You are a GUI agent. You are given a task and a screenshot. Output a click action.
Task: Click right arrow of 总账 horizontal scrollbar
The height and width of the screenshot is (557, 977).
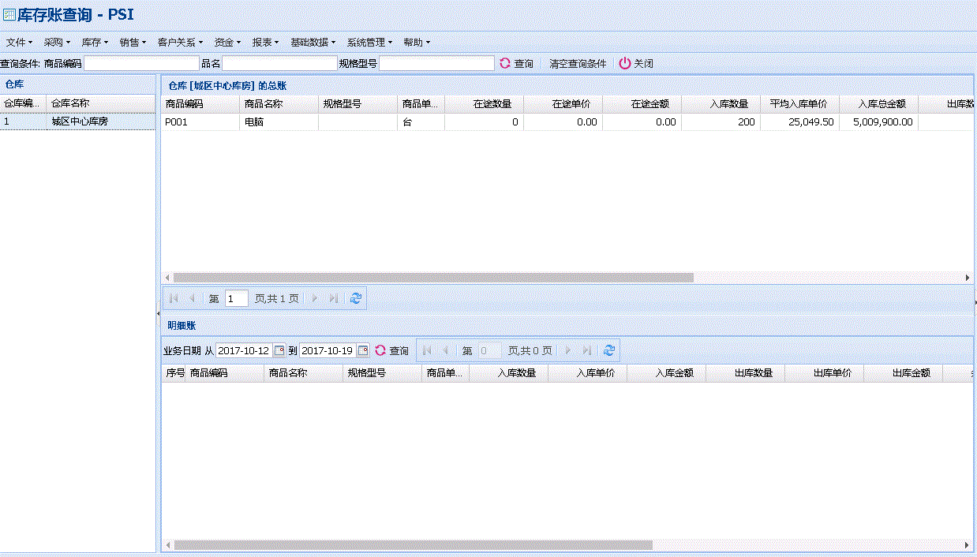pyautogui.click(x=968, y=278)
